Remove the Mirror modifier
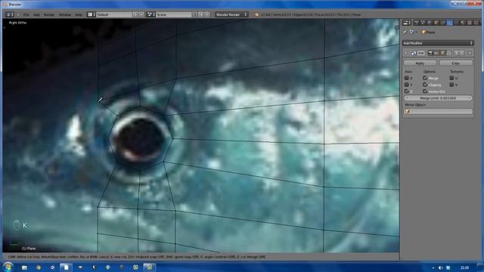Viewport: 484px width, 272px height. click(x=470, y=53)
